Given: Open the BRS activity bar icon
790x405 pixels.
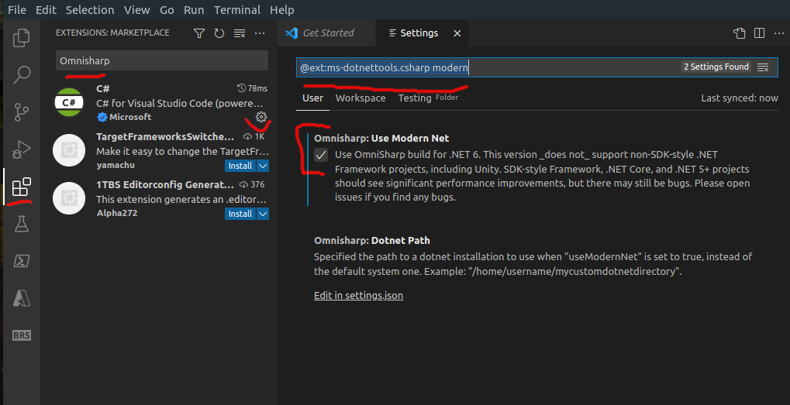Looking at the screenshot, I should point(21,335).
